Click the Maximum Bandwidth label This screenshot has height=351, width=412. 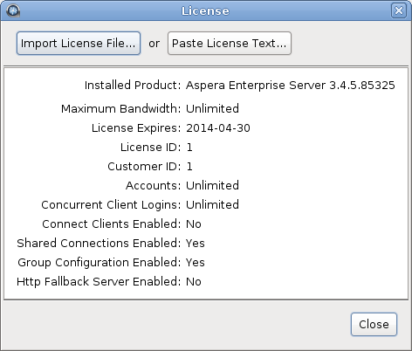click(x=120, y=108)
